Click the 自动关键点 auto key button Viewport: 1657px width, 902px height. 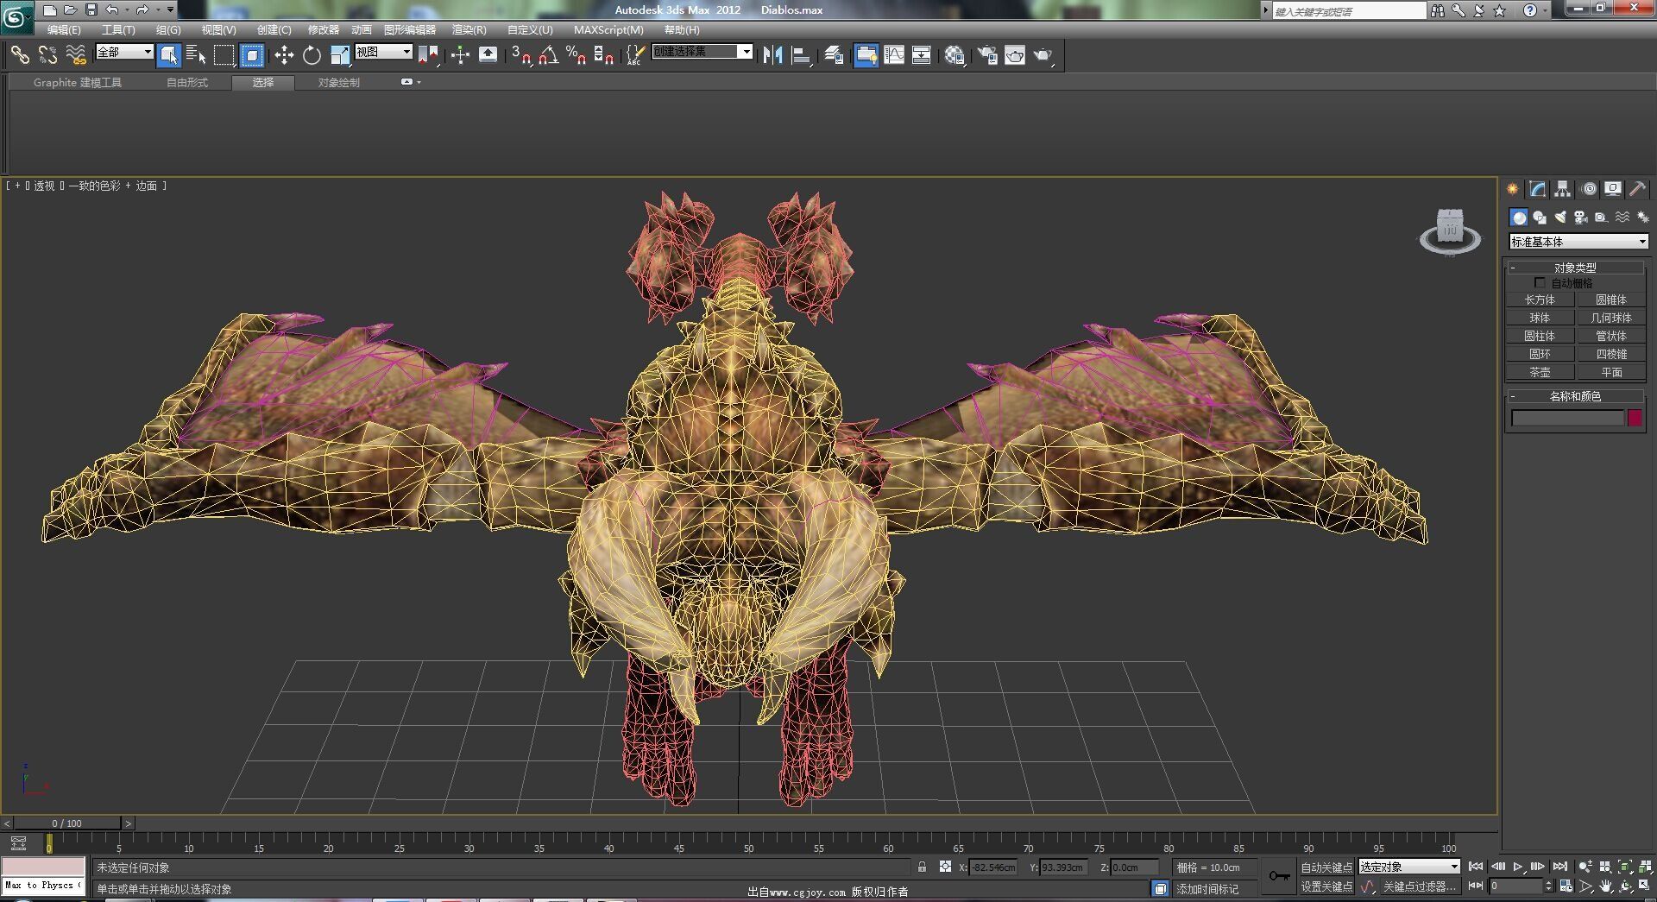[1326, 867]
